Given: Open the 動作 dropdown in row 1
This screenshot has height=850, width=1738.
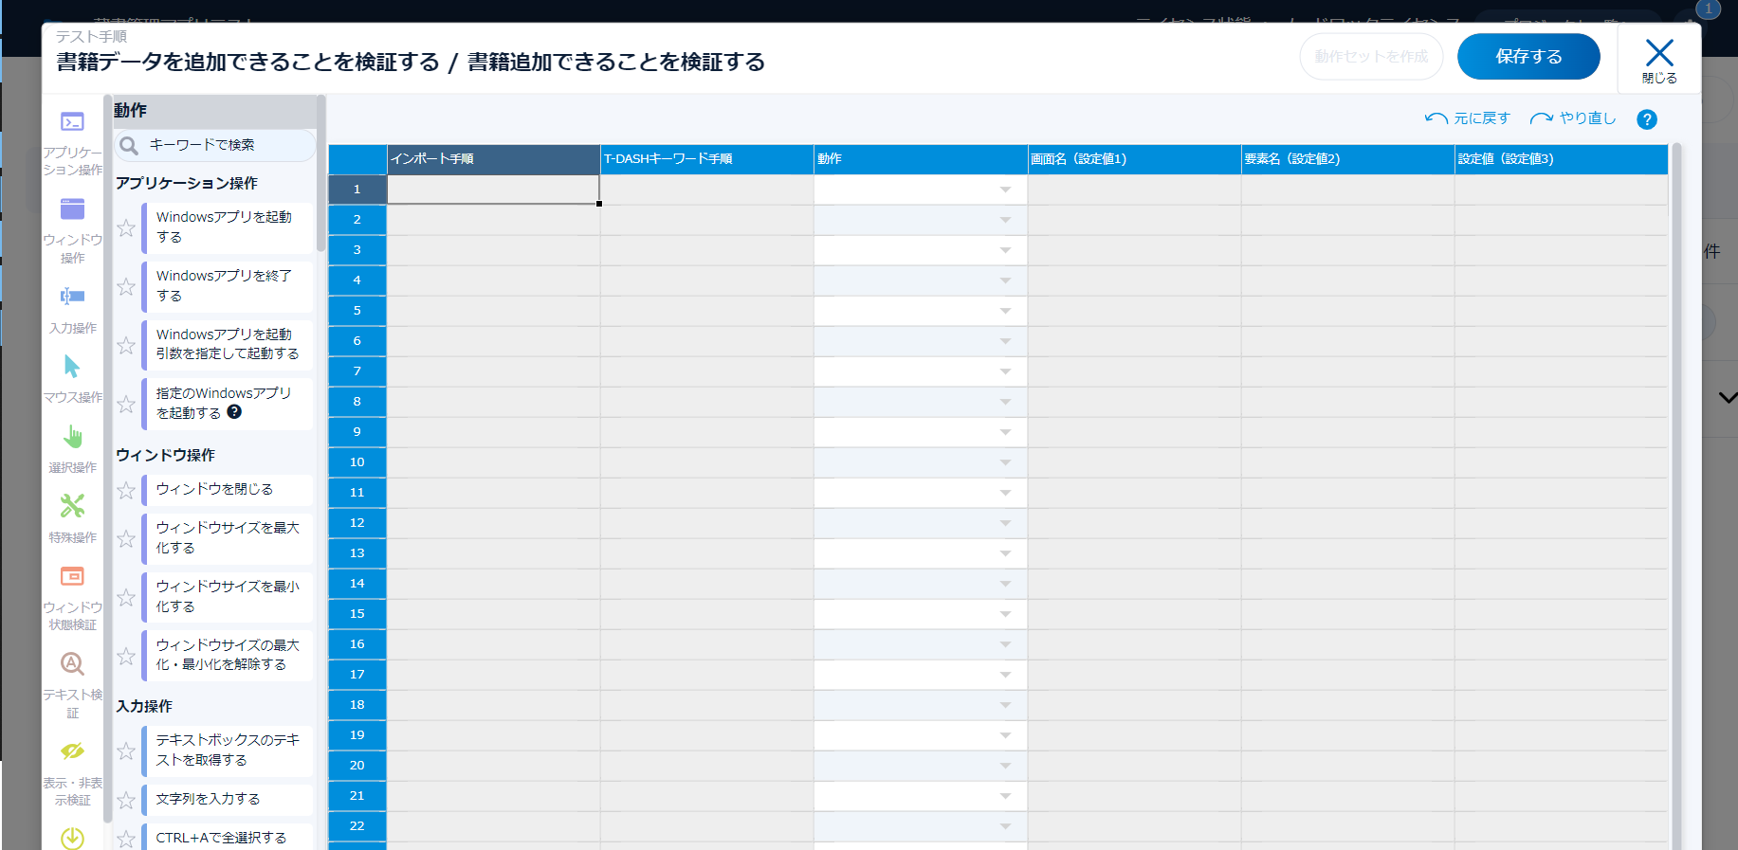Looking at the screenshot, I should pyautogui.click(x=1005, y=190).
